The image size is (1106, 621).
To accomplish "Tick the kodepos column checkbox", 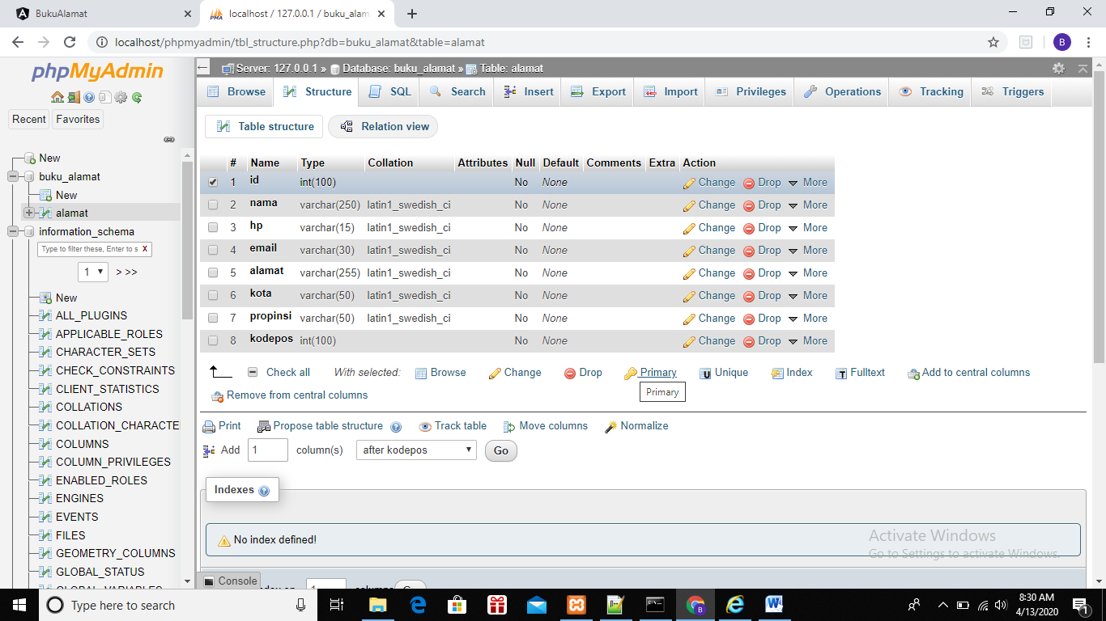I will pos(213,341).
